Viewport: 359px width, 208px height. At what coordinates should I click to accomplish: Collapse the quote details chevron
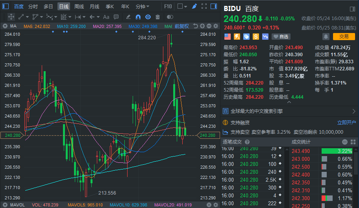tap(289, 102)
